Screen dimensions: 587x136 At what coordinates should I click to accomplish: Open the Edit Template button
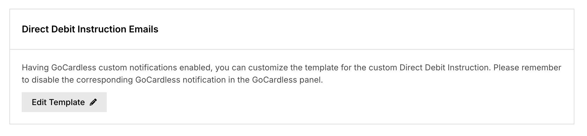64,102
